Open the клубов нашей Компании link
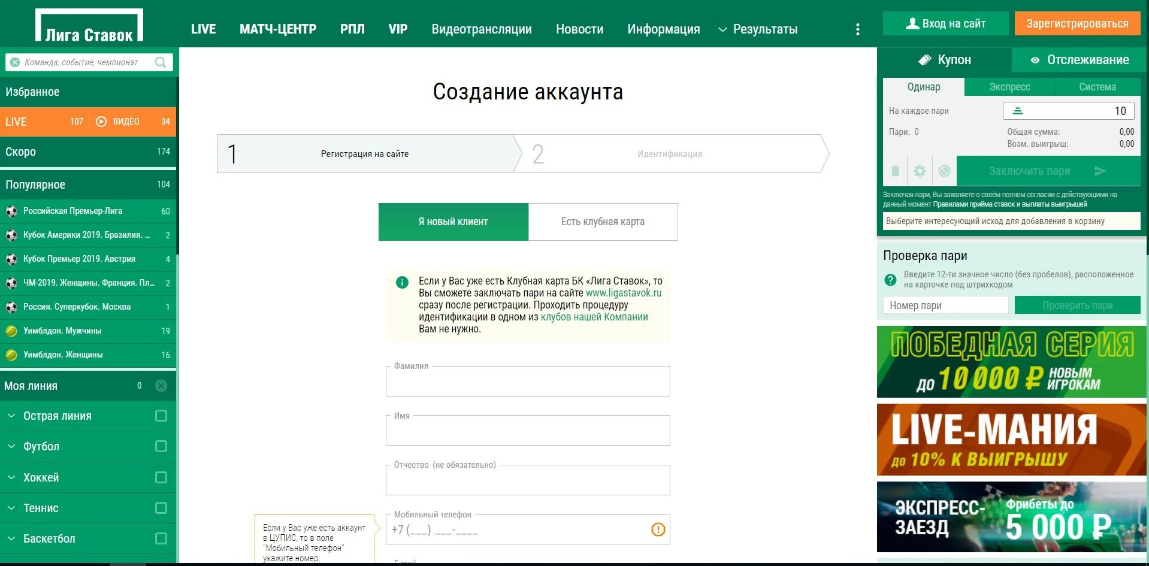 [x=594, y=317]
